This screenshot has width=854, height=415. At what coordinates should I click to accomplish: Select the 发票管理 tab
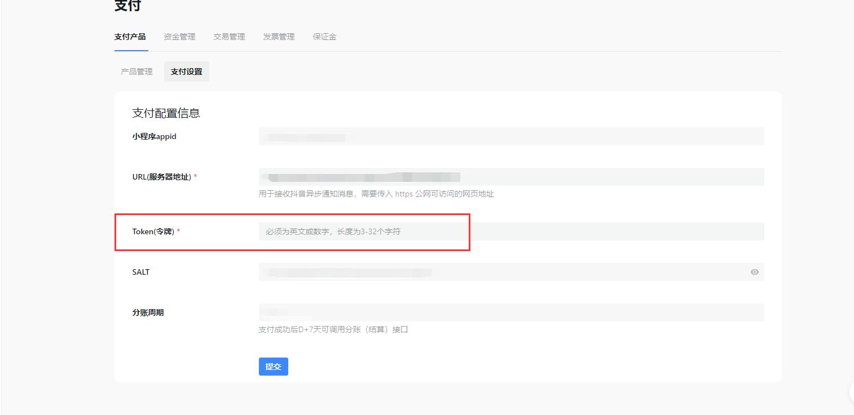pos(279,37)
